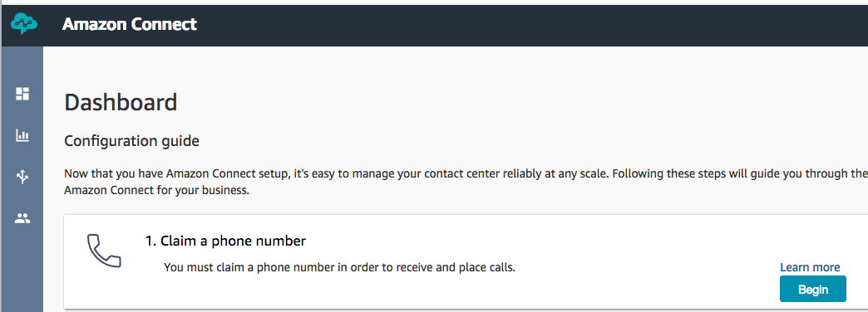The width and height of the screenshot is (868, 312).
Task: Click the Amazon Connect cloud logo
Action: 24,25
